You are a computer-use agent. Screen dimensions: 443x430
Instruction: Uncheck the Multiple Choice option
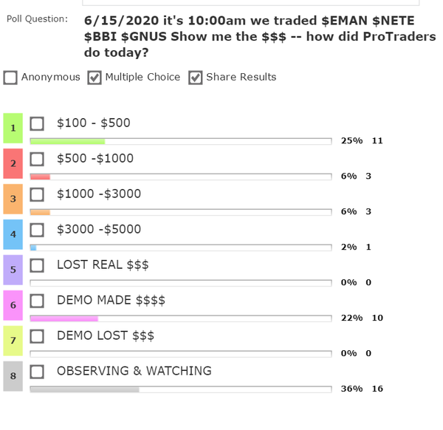(x=95, y=78)
